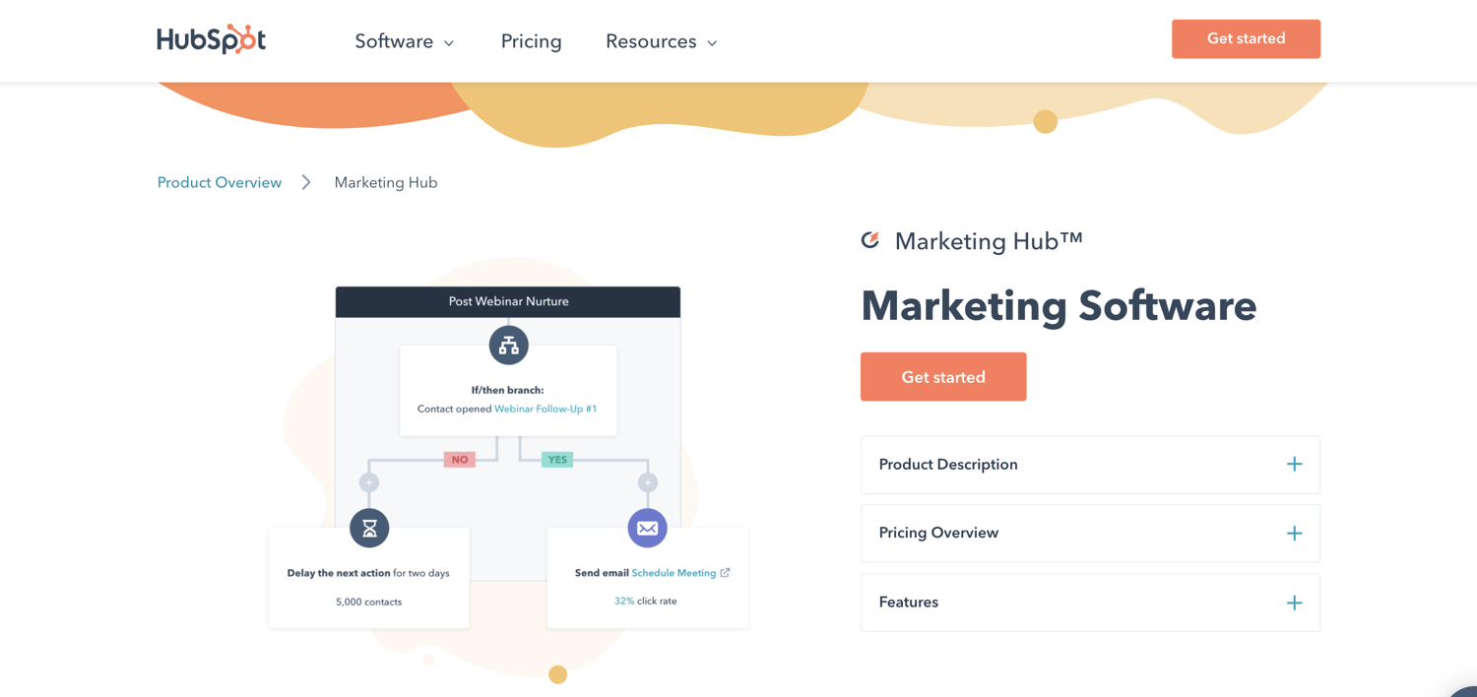This screenshot has width=1477, height=697.
Task: Click the plus node above the envelope
Action: pos(647,482)
